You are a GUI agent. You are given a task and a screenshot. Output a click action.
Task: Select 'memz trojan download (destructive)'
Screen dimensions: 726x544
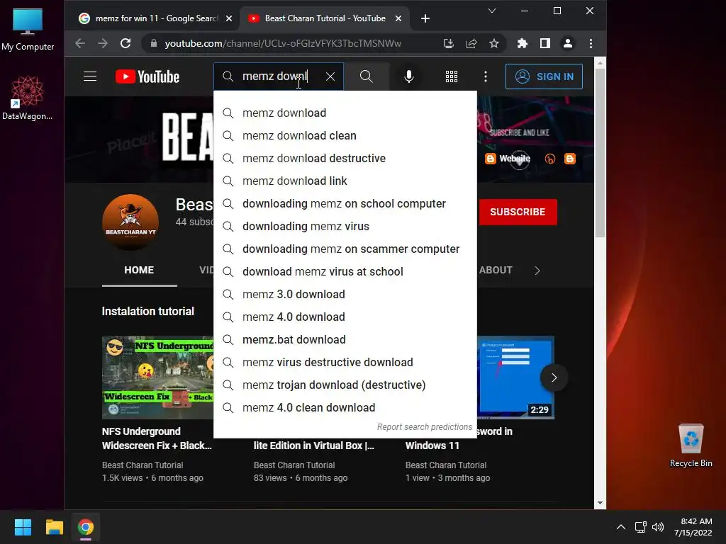coord(345,385)
